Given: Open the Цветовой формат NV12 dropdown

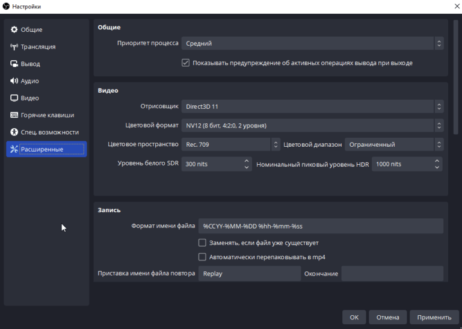Looking at the screenshot, I should pyautogui.click(x=312, y=126).
